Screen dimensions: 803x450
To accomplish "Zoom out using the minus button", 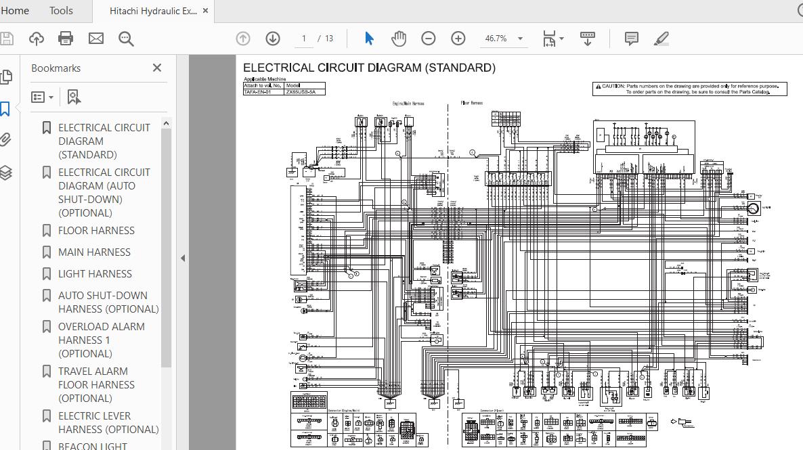I will coord(429,39).
